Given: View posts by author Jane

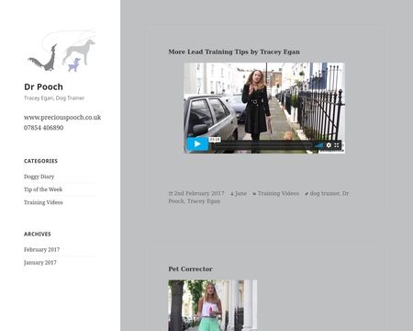Looking at the screenshot, I should (x=240, y=193).
